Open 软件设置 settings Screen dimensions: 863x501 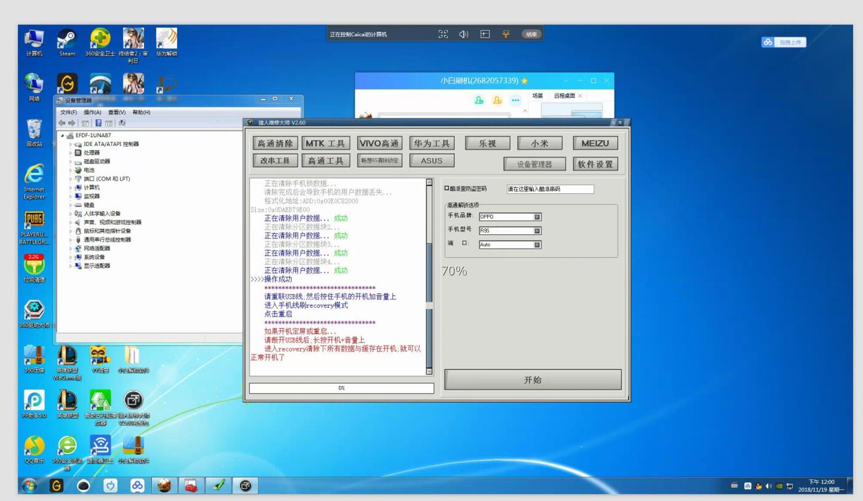point(595,164)
